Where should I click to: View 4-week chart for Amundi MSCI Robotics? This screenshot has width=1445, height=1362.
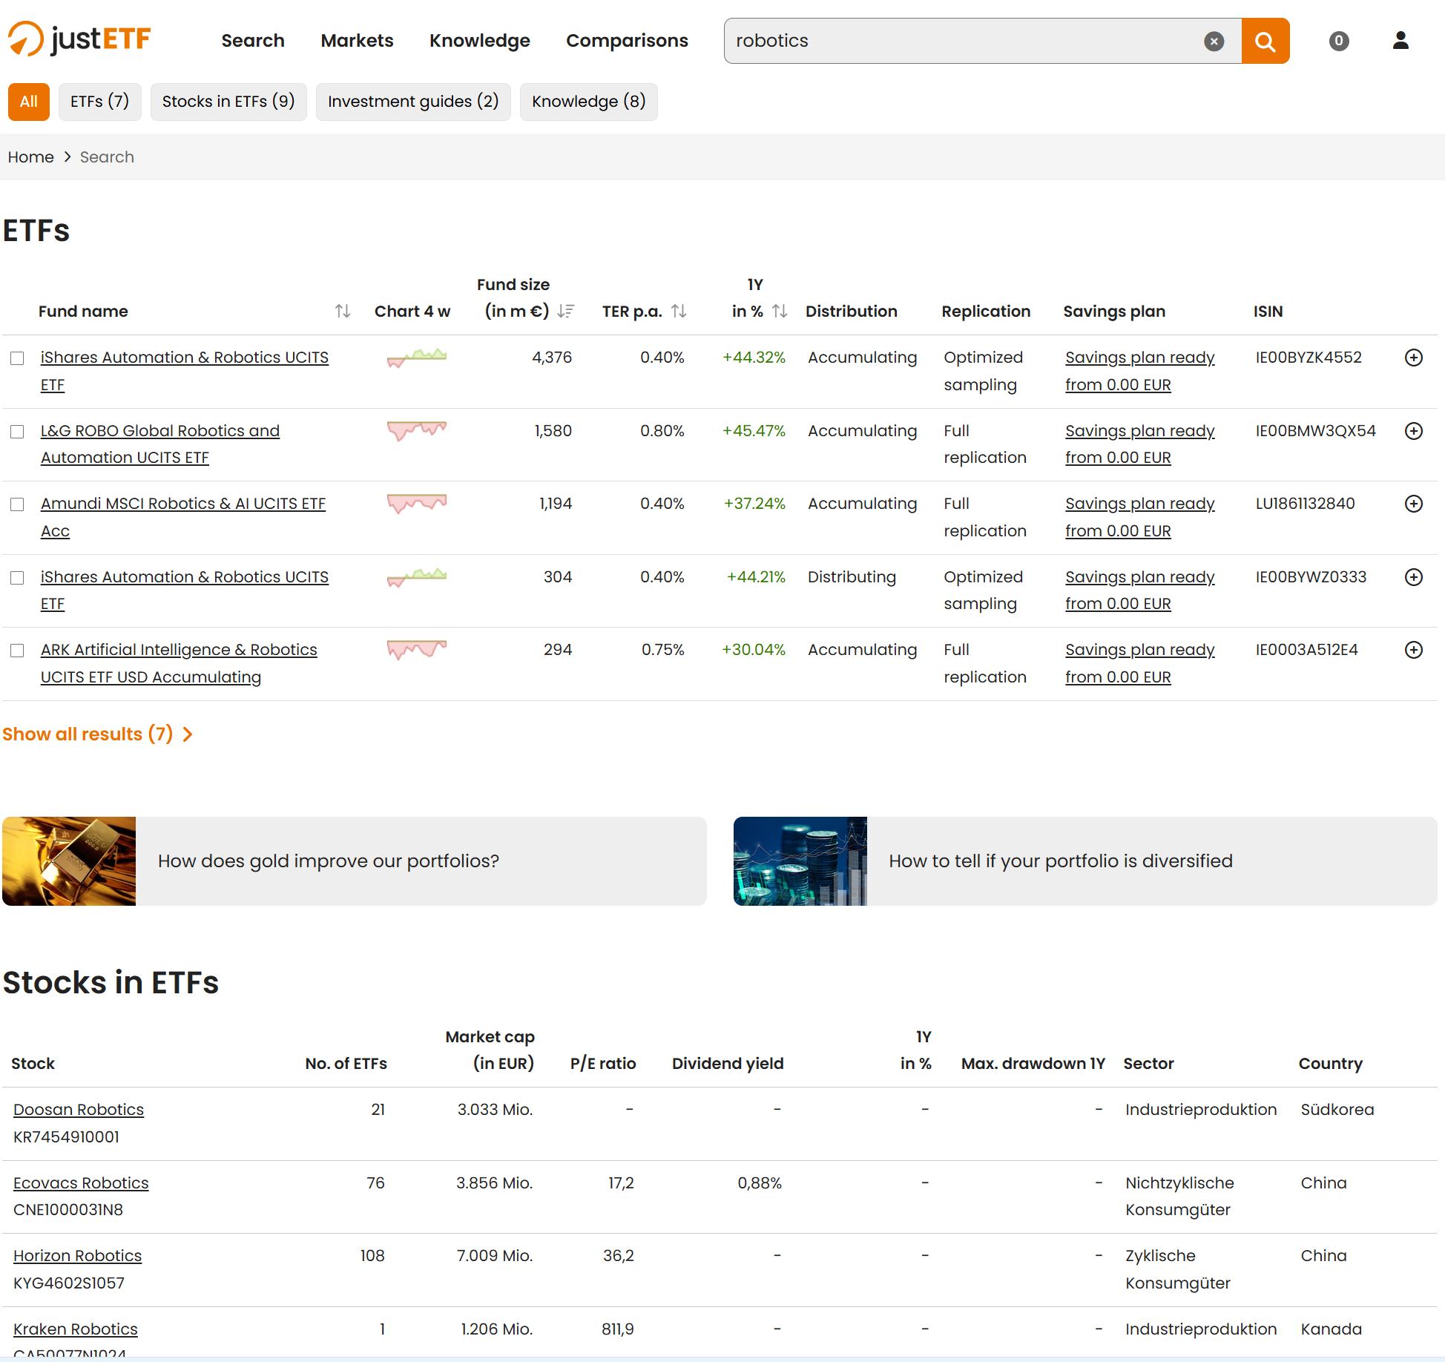[417, 504]
